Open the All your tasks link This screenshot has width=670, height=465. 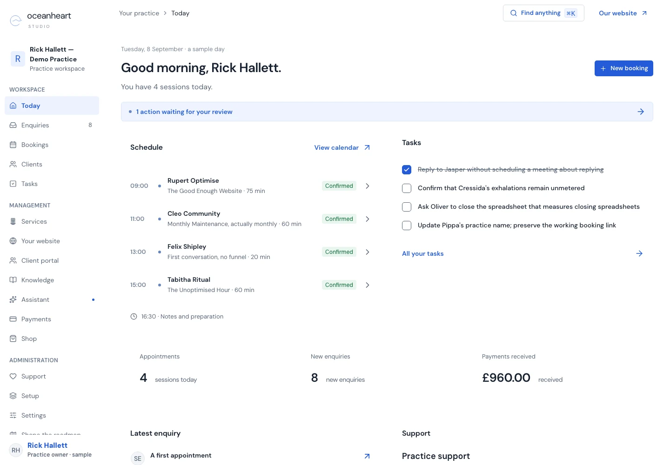[422, 253]
